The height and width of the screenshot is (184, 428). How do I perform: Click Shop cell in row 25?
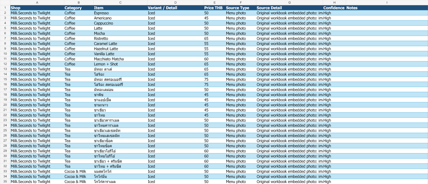(37, 131)
